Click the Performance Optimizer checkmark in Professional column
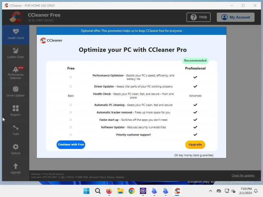 point(195,77)
